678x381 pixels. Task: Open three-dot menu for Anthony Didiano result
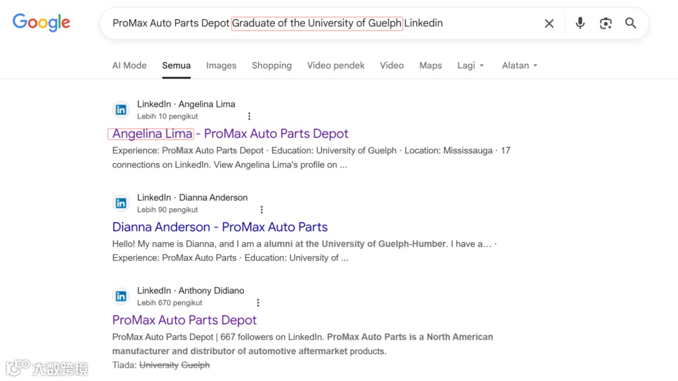257,303
